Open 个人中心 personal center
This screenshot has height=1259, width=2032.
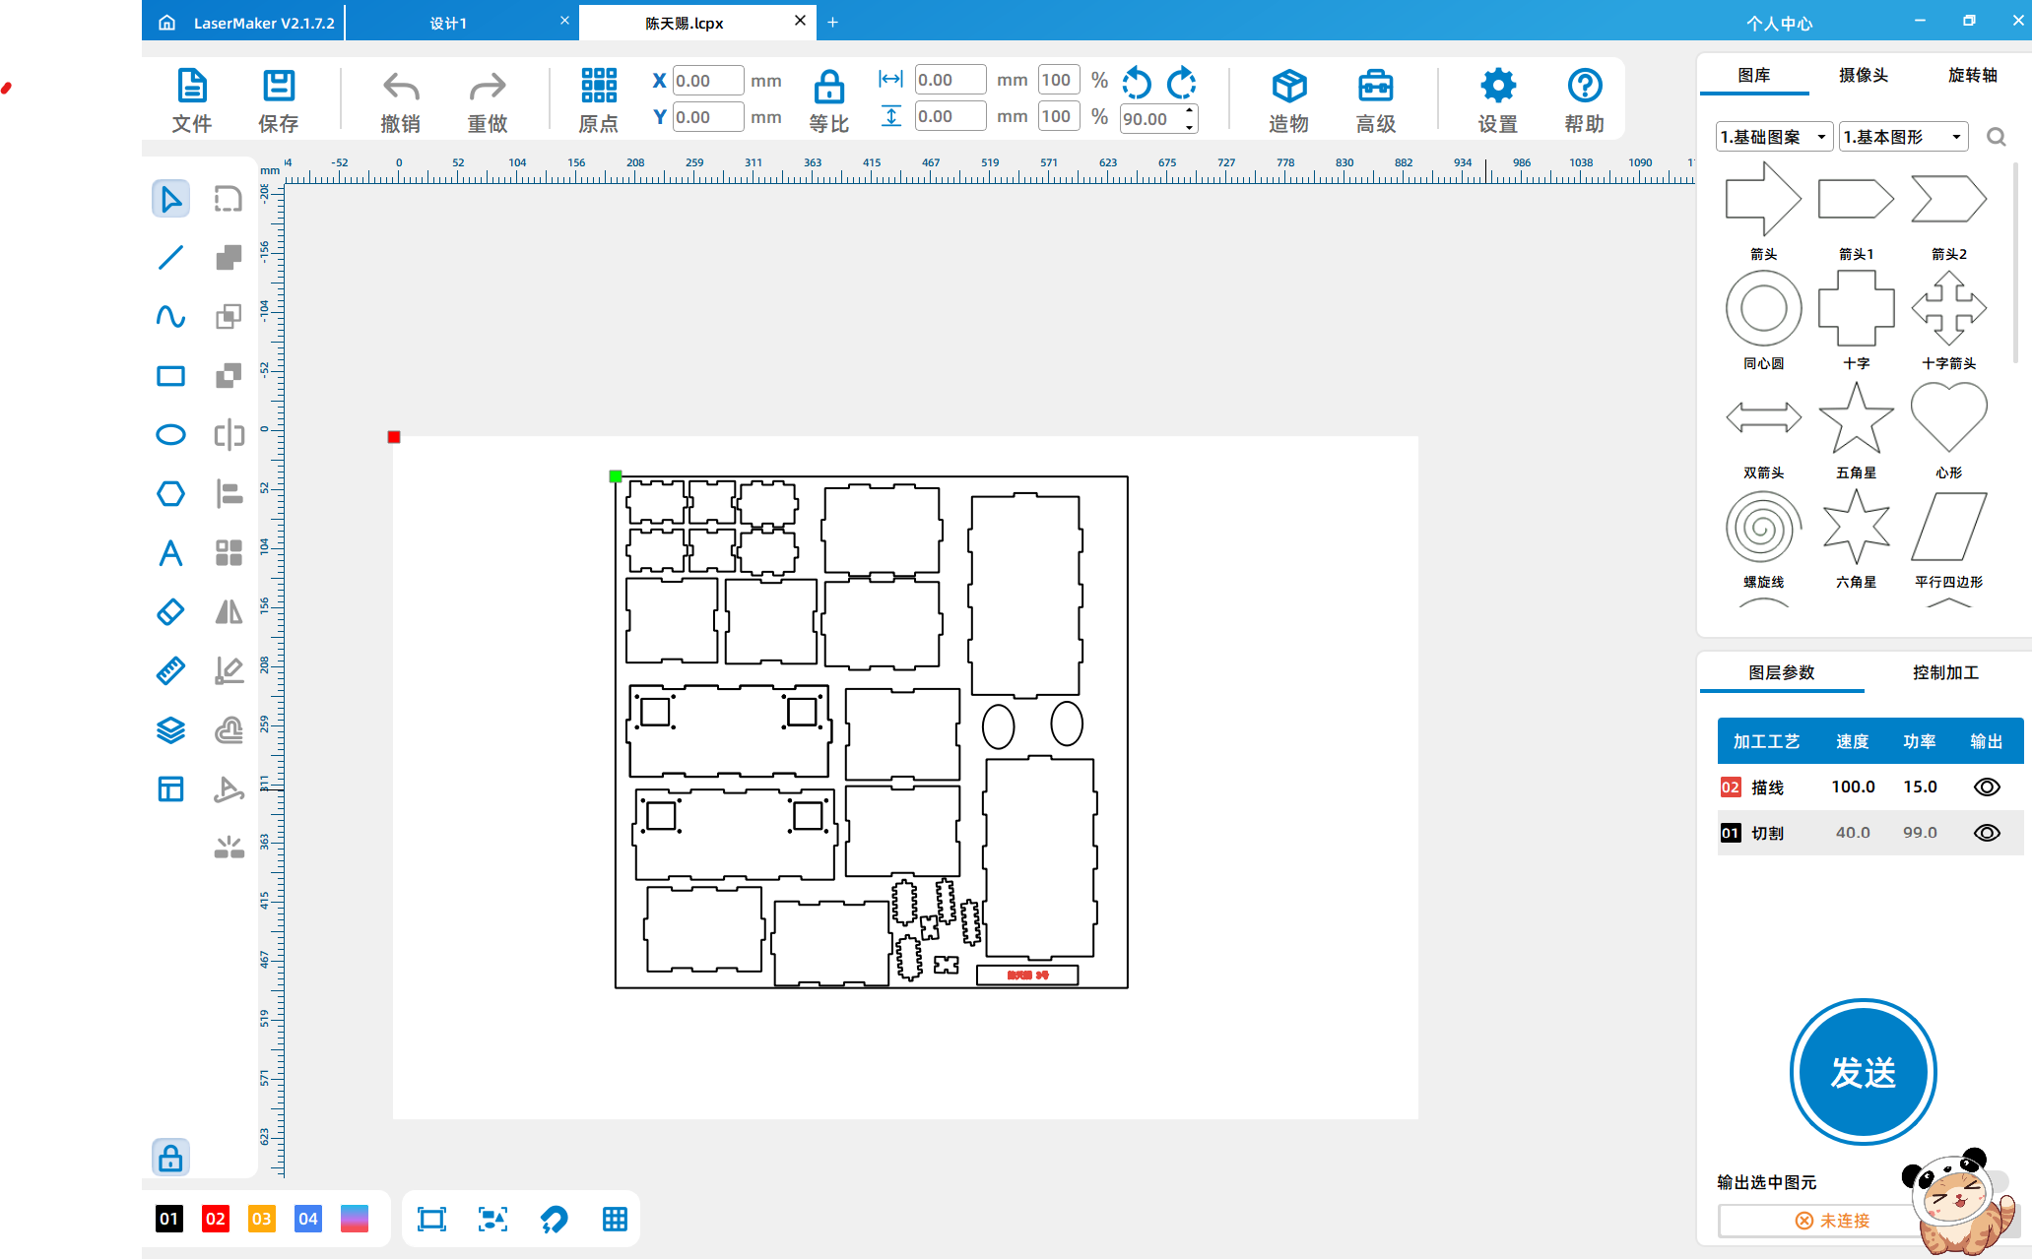(1779, 23)
